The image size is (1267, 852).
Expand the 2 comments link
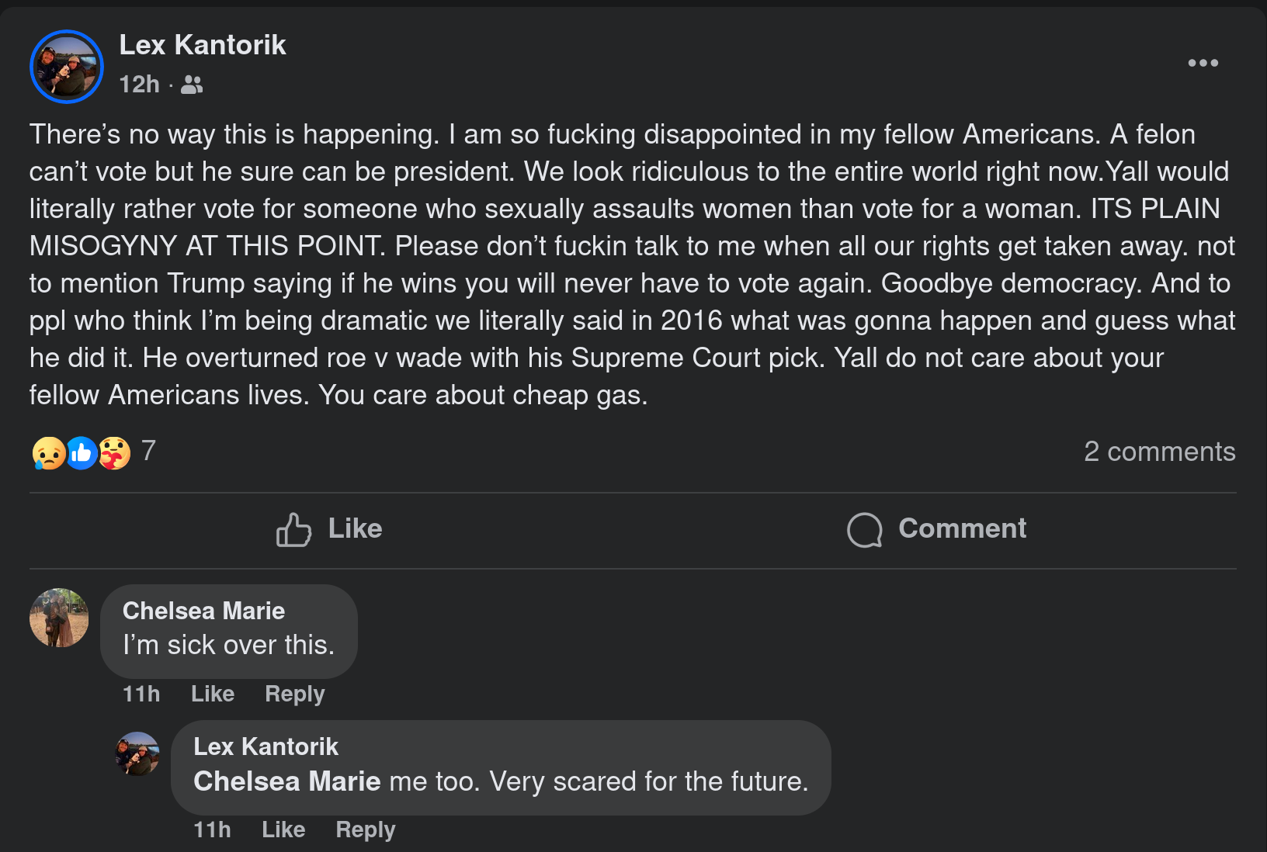coord(1159,452)
